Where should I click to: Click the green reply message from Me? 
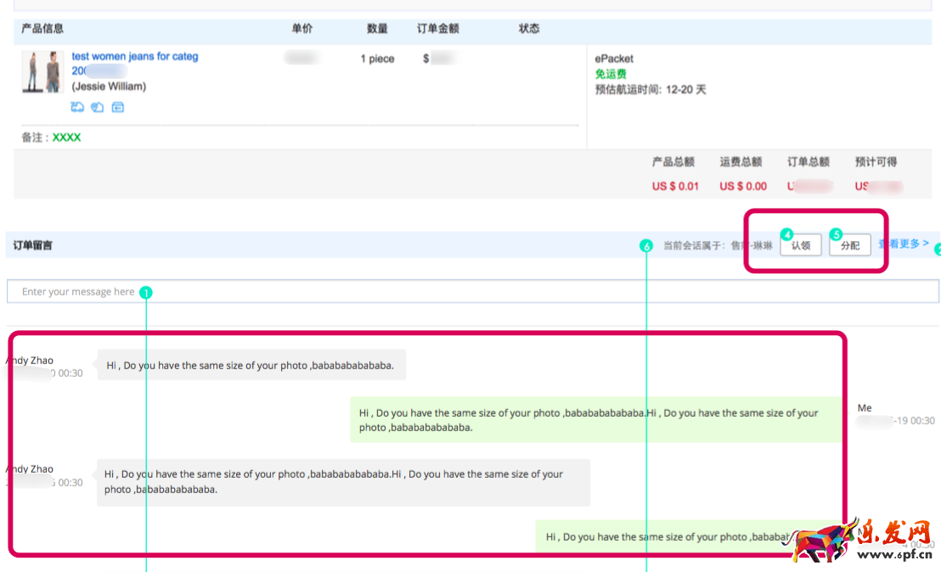[589, 418]
